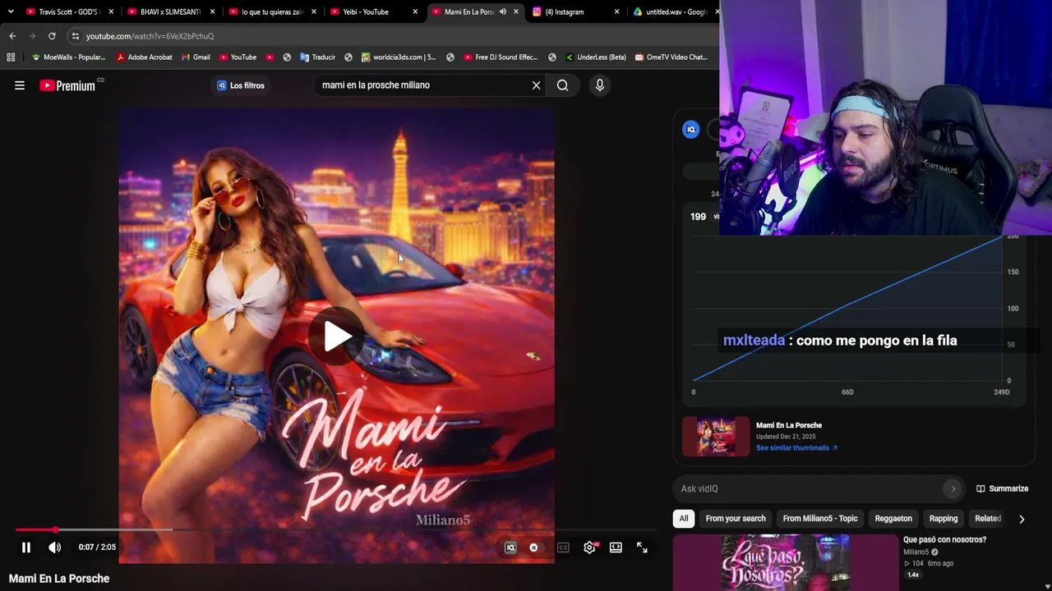Open the Gmail bookmark
Screen dimensions: 1052x591
(195, 57)
